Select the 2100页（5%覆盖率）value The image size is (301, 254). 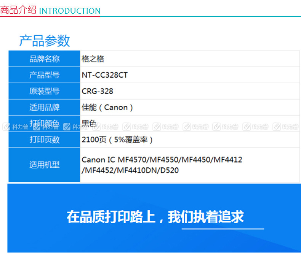[x=117, y=140]
